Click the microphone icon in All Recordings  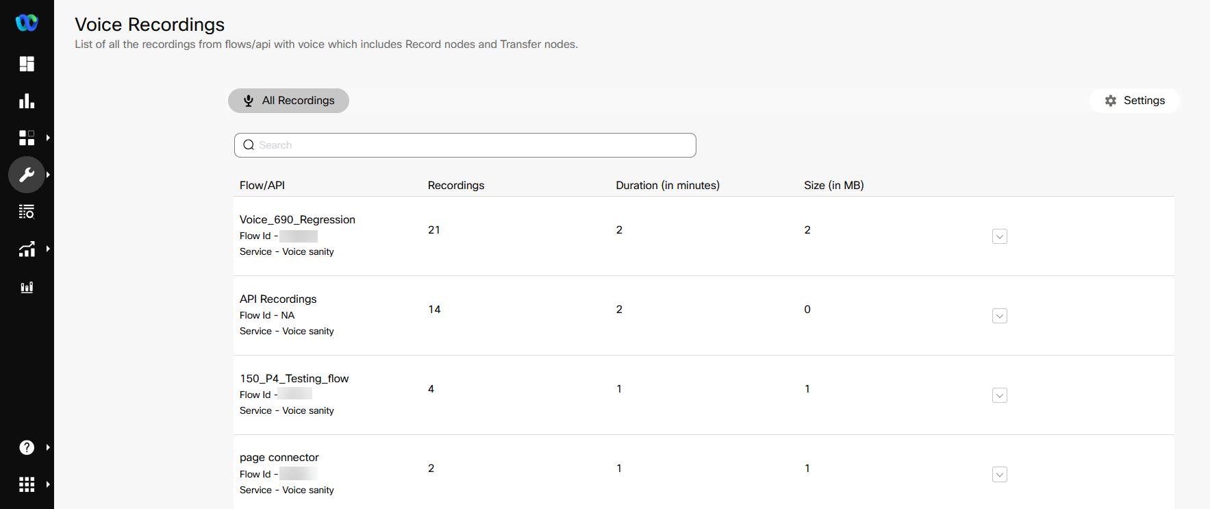click(249, 101)
